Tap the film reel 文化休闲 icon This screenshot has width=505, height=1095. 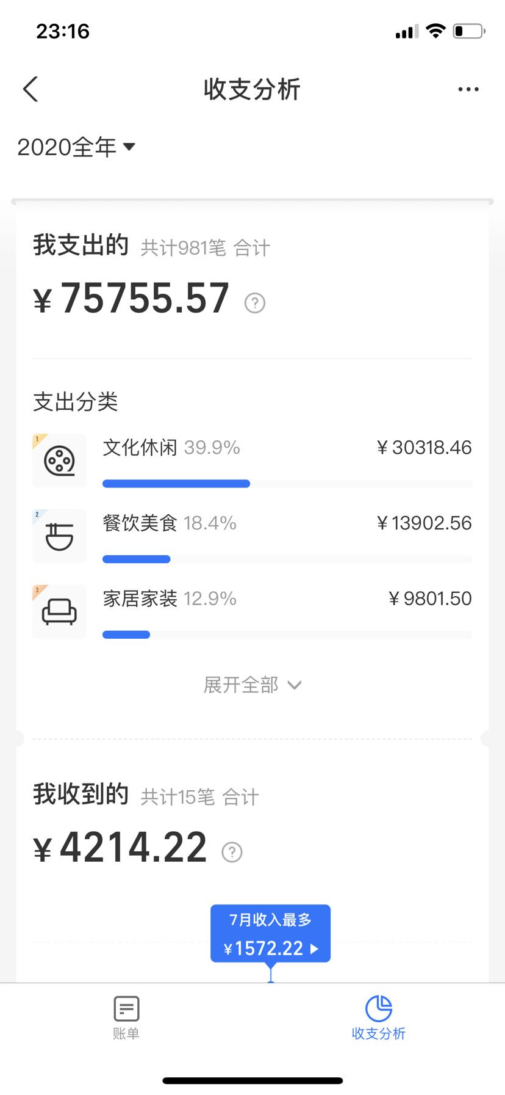point(59,460)
